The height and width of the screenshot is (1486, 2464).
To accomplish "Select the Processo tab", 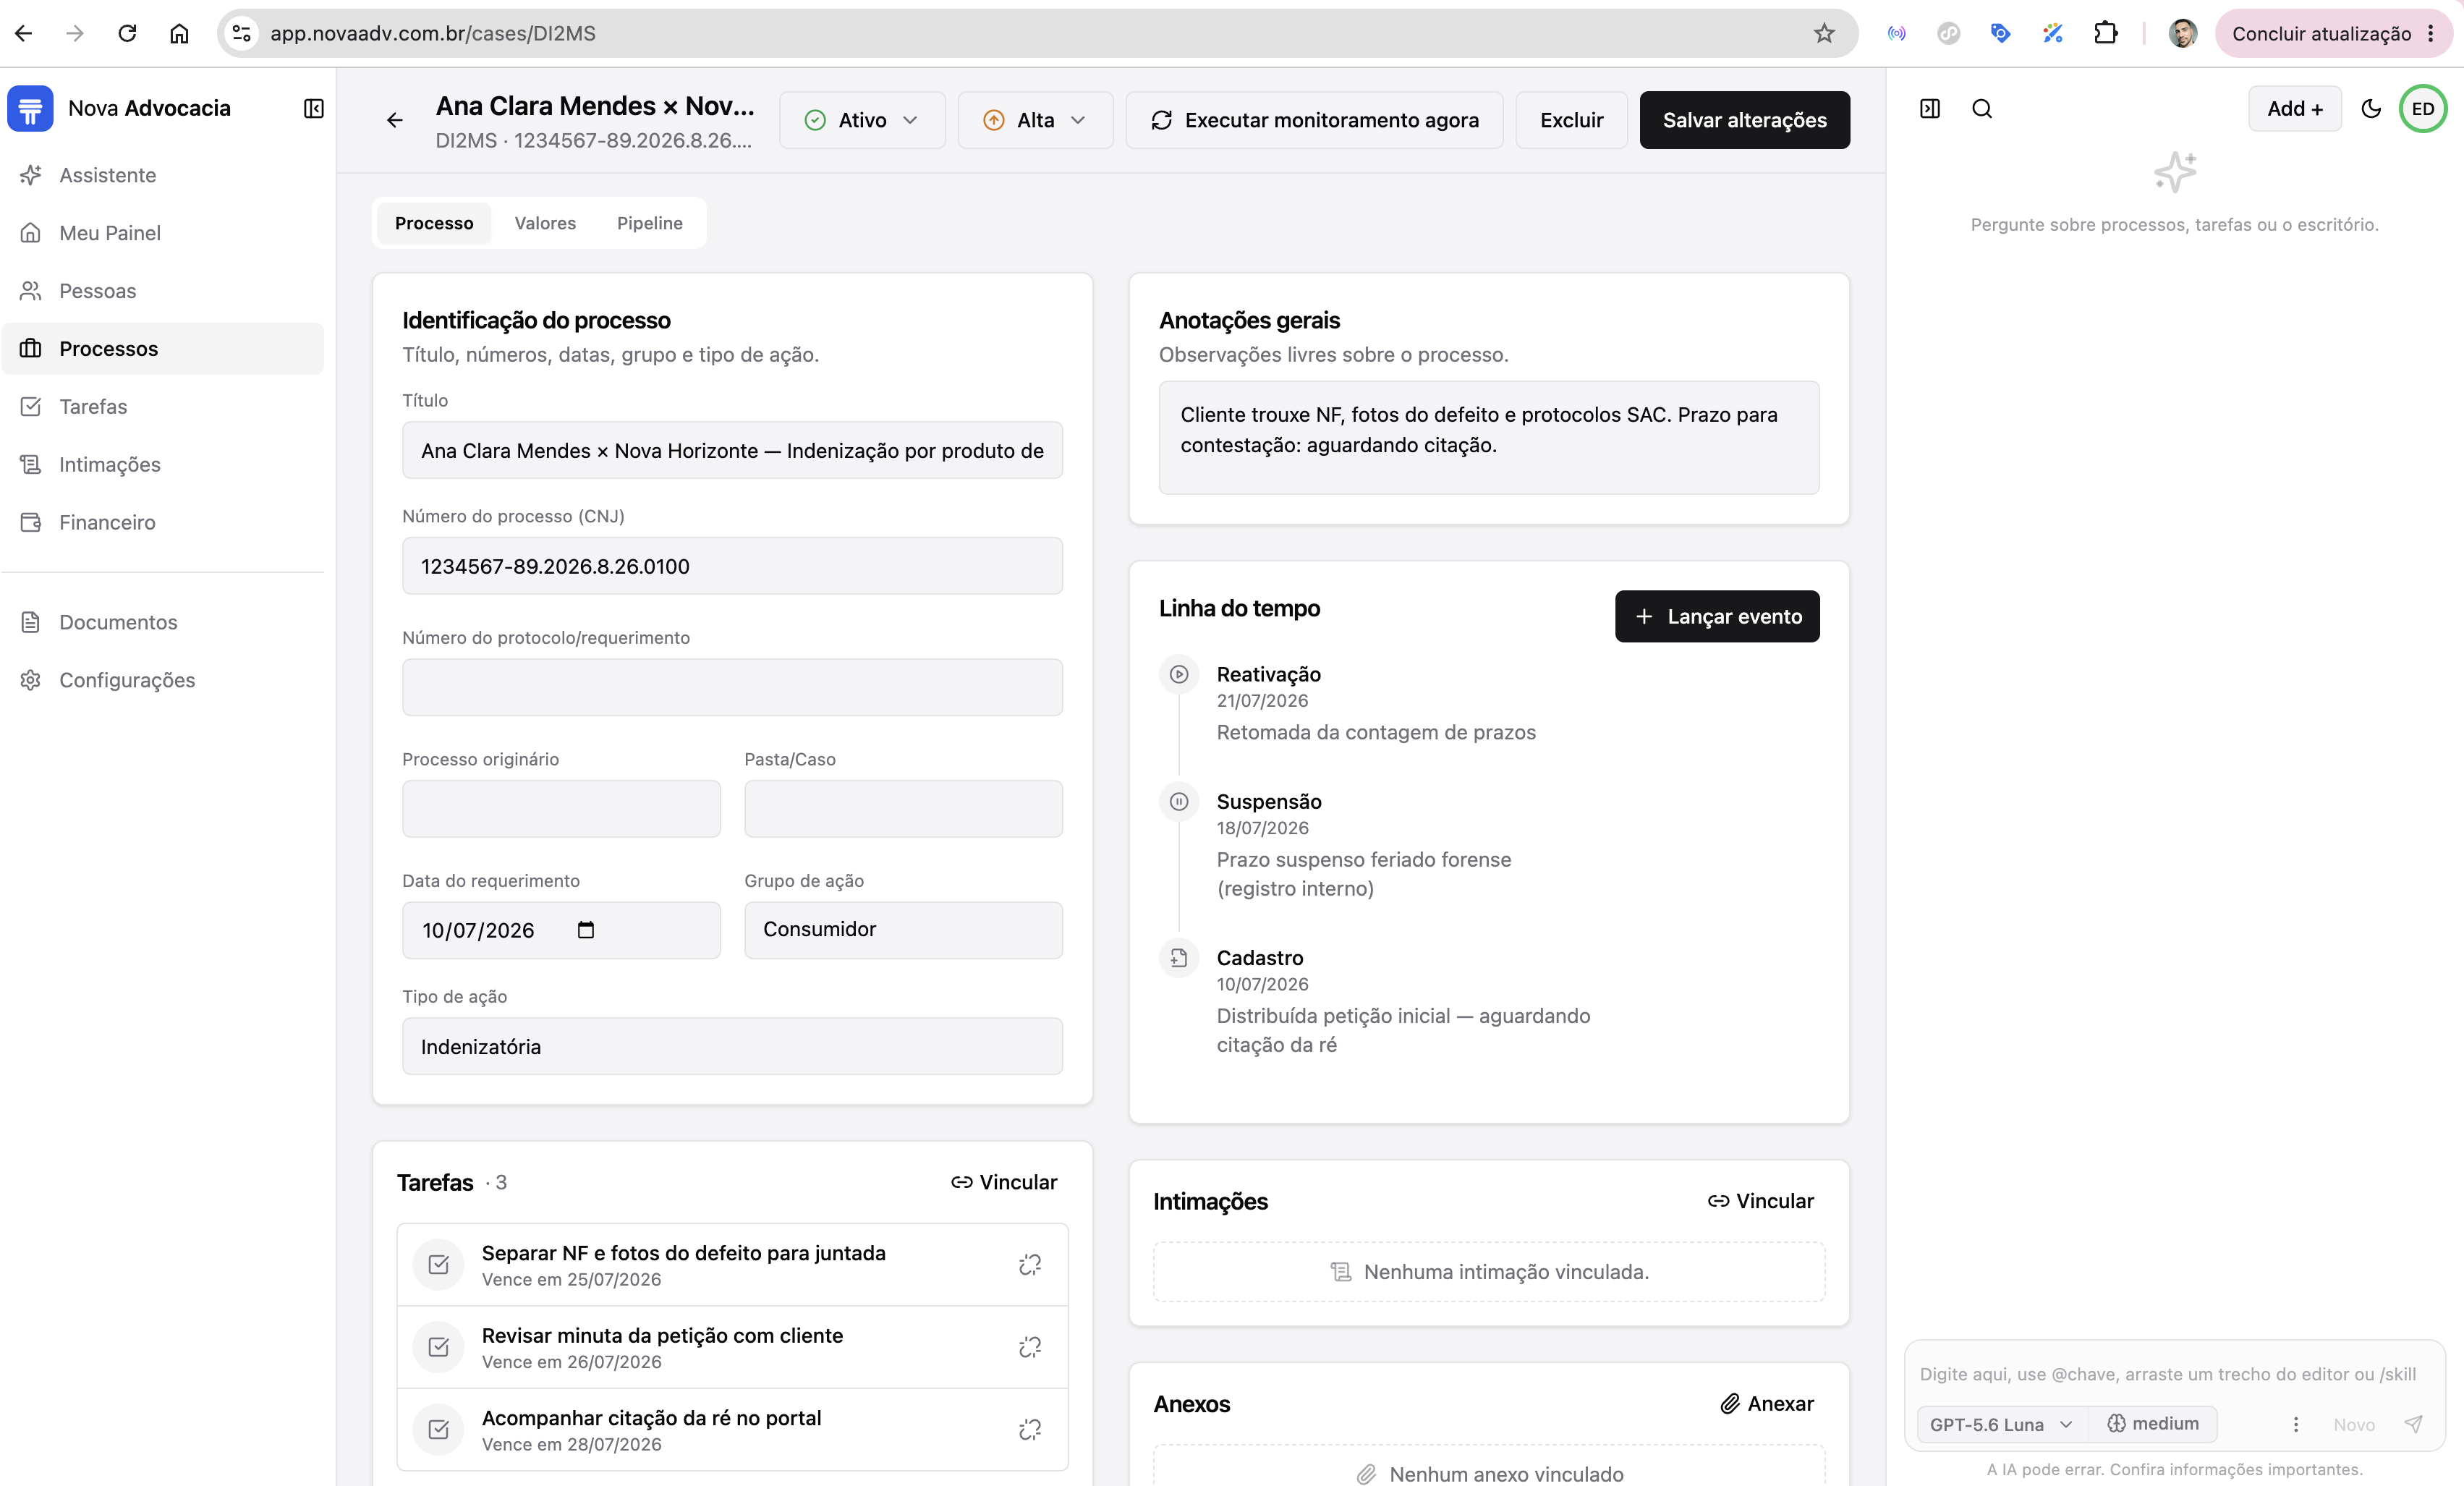I will (434, 223).
